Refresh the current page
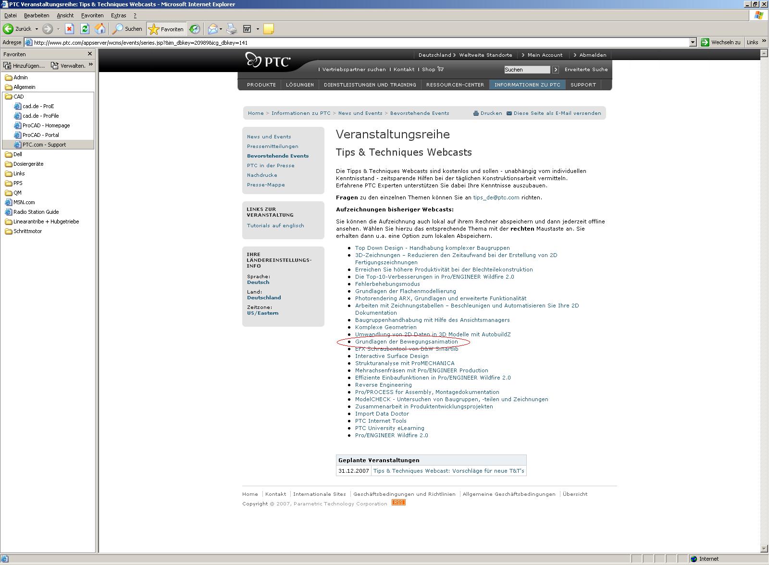This screenshot has width=769, height=565. click(x=85, y=29)
